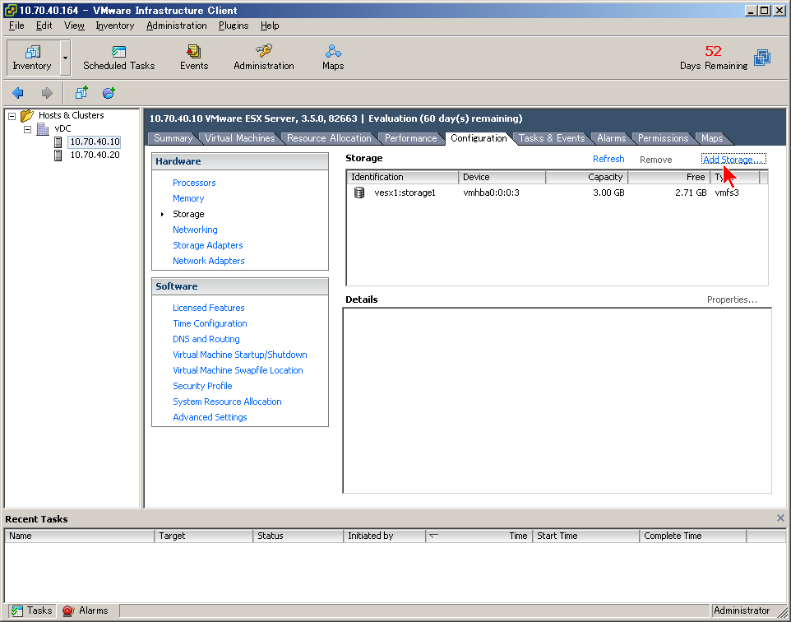This screenshot has width=791, height=622.
Task: Click the VMware license icon near Days Remaining
Action: 762,58
